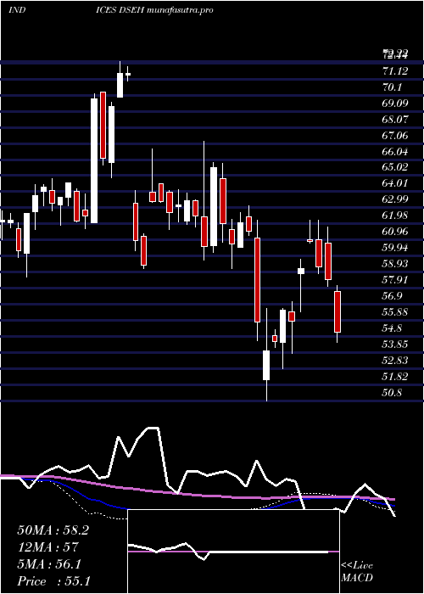Select the 51.82 price axis label
The height and width of the screenshot is (594, 424).
click(395, 377)
